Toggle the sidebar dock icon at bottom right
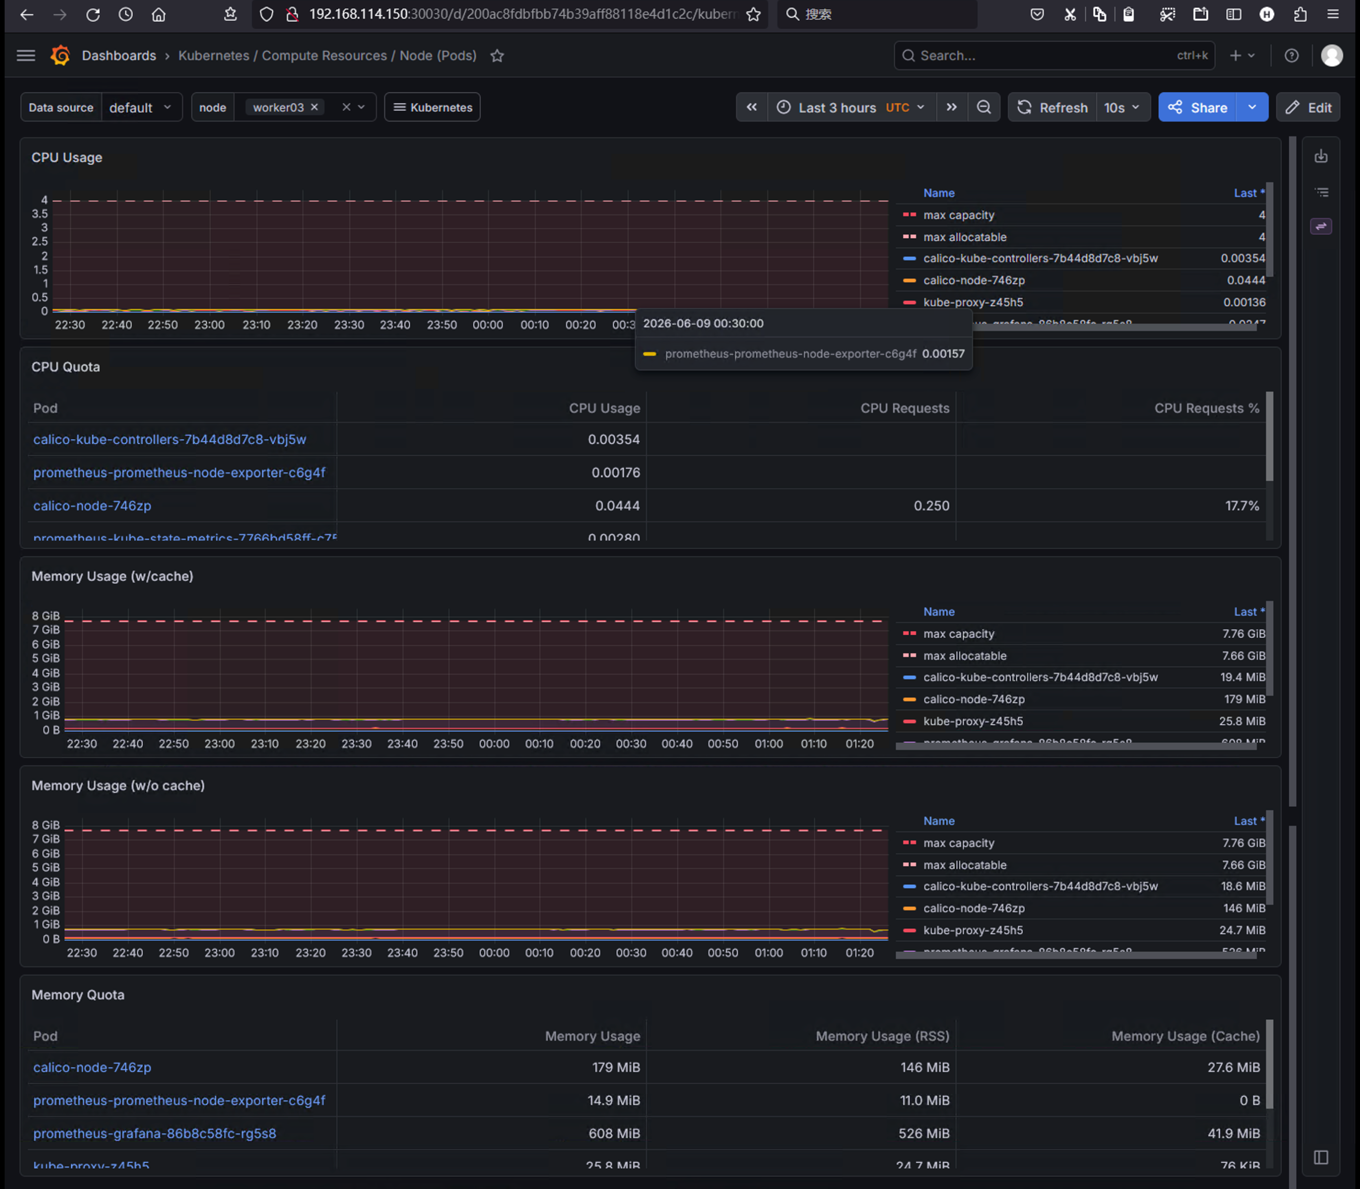Viewport: 1360px width, 1189px height. tap(1321, 1157)
